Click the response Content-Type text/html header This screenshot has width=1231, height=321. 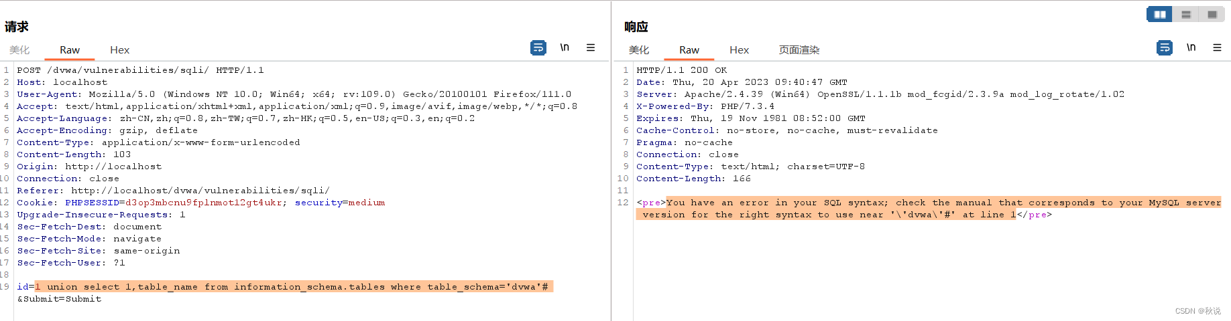750,167
